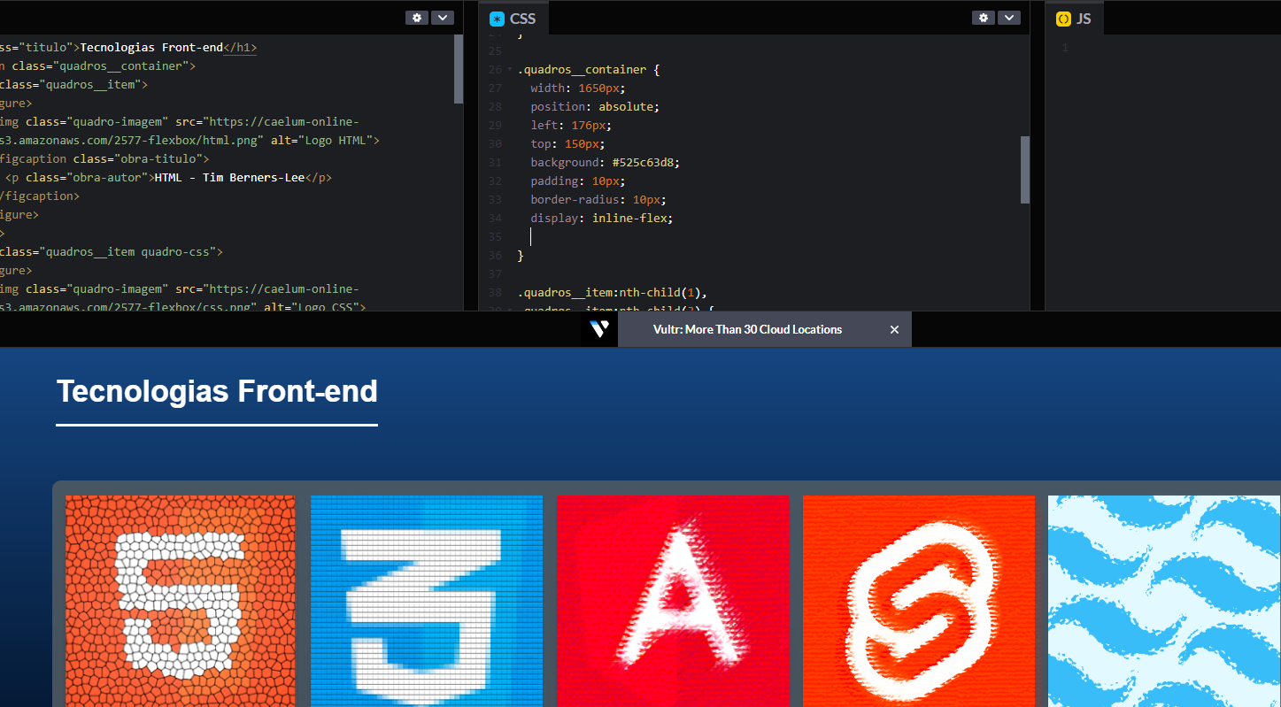Click the HTML5 logo mosaic image
This screenshot has width=1281, height=707.
181,601
